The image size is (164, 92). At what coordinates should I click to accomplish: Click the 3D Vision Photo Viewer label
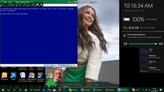point(23,68)
